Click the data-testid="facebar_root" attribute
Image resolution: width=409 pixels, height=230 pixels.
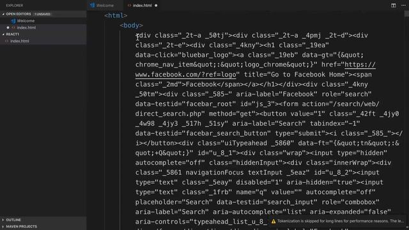pos(185,104)
